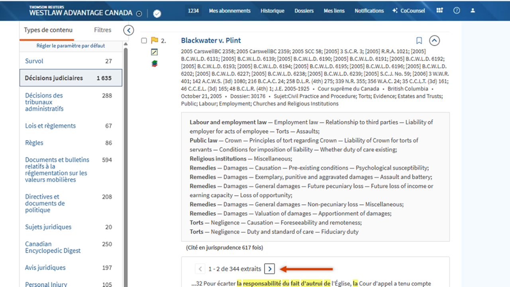Collapse the Blackwater v. Plint result details
The image size is (510, 287).
click(x=434, y=41)
